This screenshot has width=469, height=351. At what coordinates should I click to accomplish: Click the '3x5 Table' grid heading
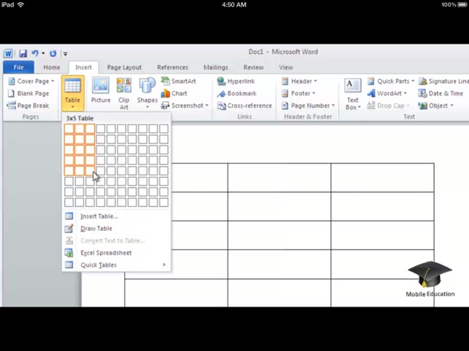[80, 118]
